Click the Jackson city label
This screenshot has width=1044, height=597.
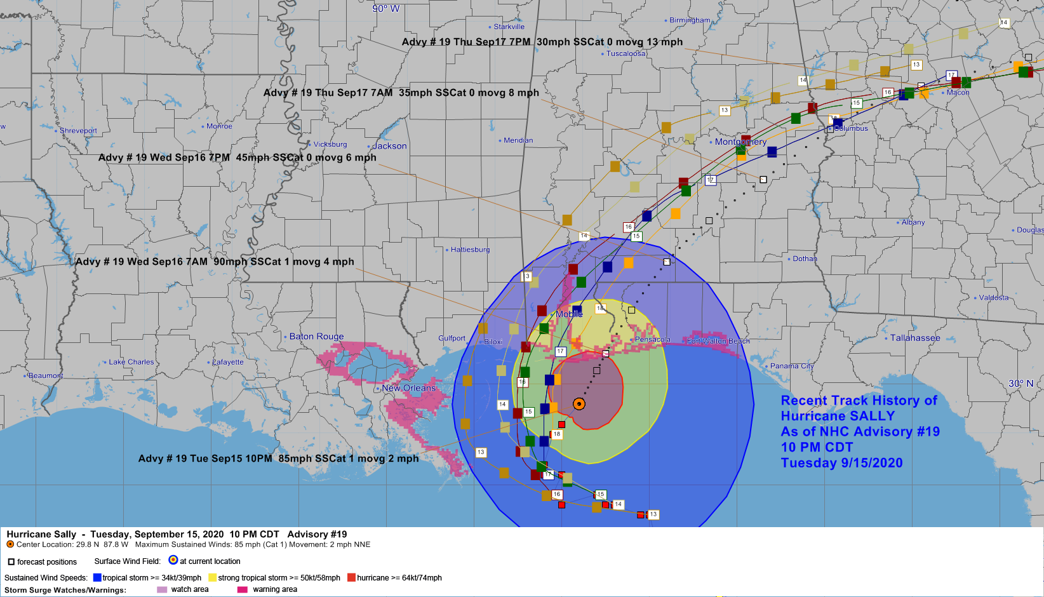[389, 146]
